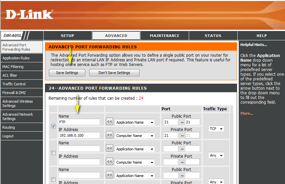Switch to the MAINTENANCE tab
Viewport: 285px width, 184px height.
click(x=164, y=36)
